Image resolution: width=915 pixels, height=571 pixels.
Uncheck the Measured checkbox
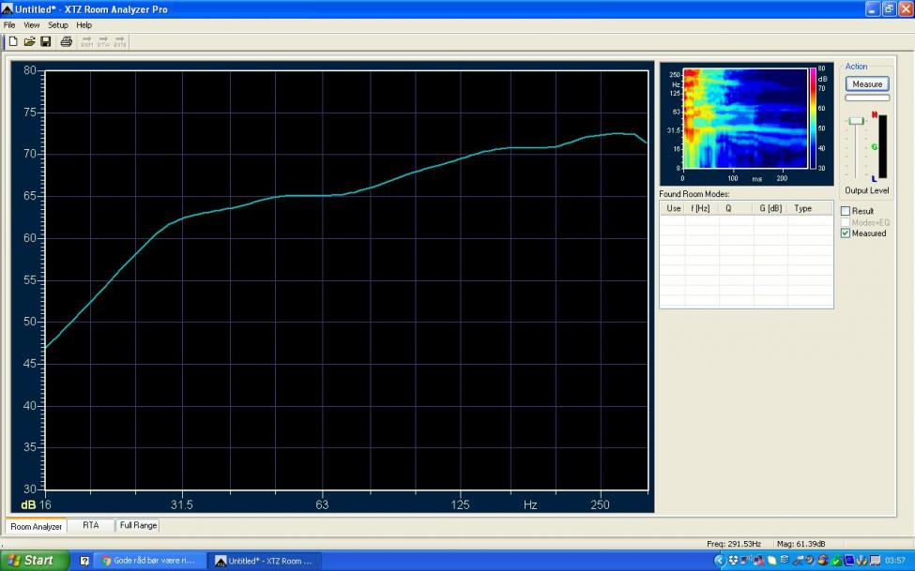(846, 233)
